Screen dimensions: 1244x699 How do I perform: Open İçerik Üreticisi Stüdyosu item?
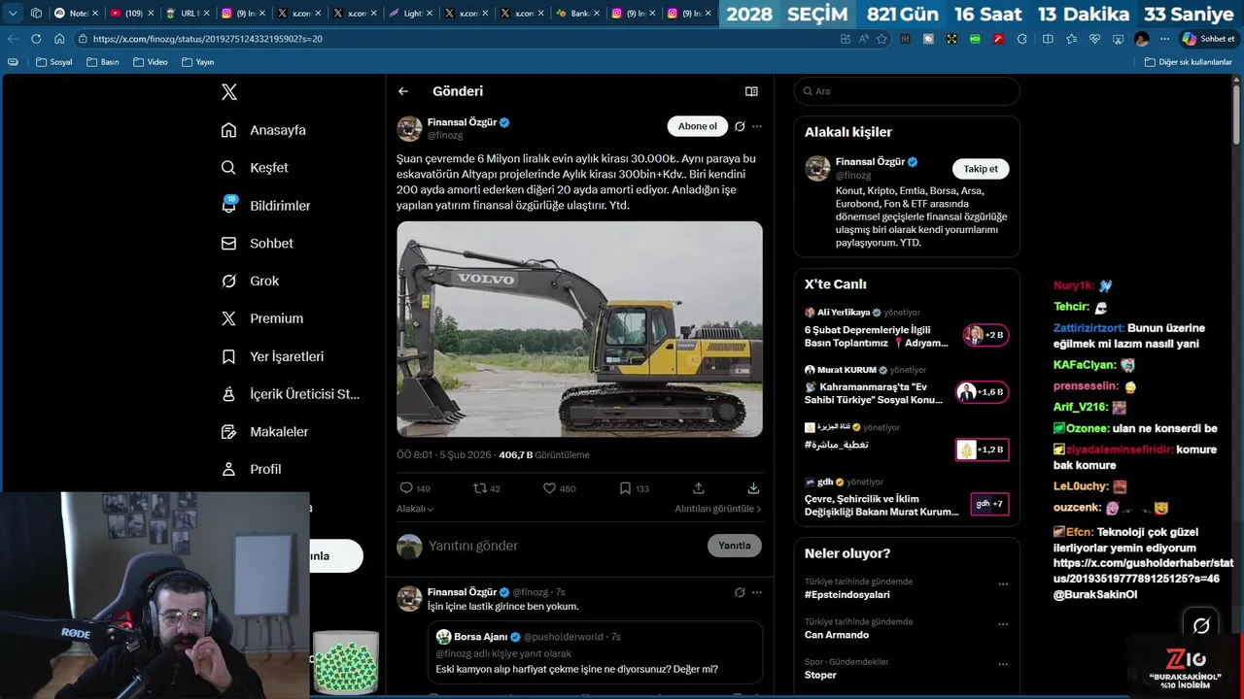point(290,394)
